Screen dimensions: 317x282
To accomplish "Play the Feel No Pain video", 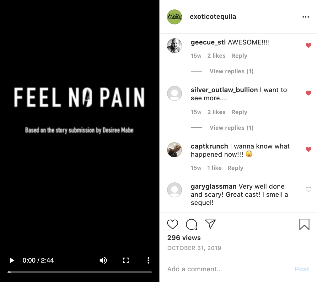I will tap(12, 260).
